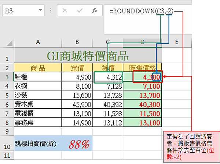Image resolution: width=220 pixels, height=164 pixels.
Task: Click the 特價 cell 13,728
Action: point(107,95)
